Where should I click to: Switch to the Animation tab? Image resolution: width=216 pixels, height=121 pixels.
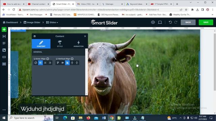78,44
